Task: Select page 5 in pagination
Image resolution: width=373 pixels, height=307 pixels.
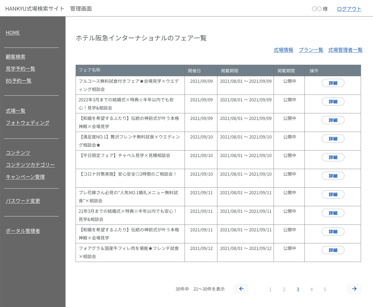Action: click(325, 290)
